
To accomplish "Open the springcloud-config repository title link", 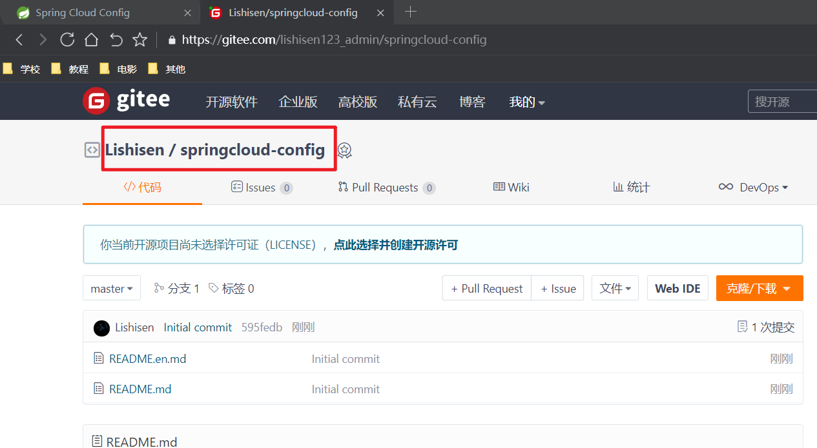I will click(x=253, y=150).
